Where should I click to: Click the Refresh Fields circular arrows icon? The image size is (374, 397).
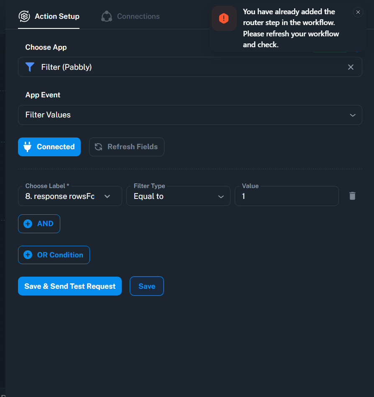point(99,147)
